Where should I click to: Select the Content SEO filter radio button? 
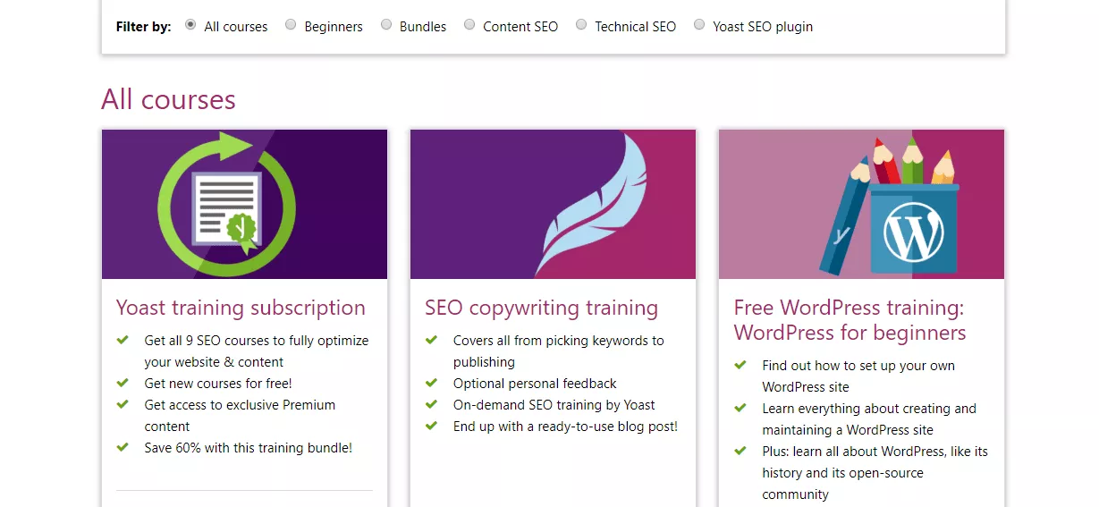point(469,25)
